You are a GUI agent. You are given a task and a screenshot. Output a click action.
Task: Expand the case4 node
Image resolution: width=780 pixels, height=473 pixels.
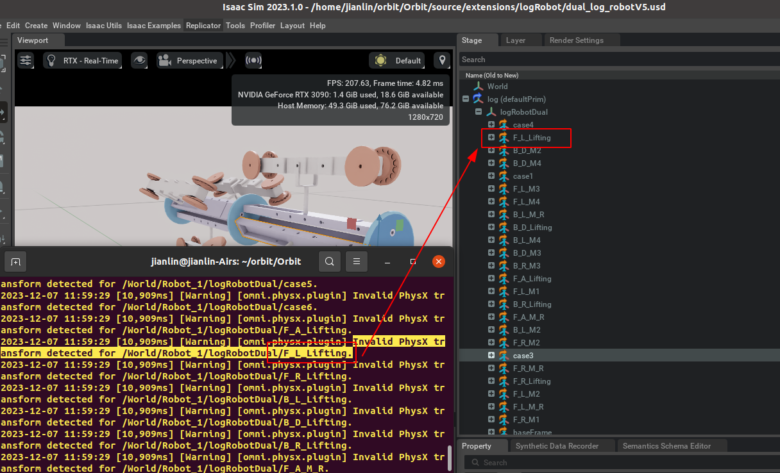(491, 125)
